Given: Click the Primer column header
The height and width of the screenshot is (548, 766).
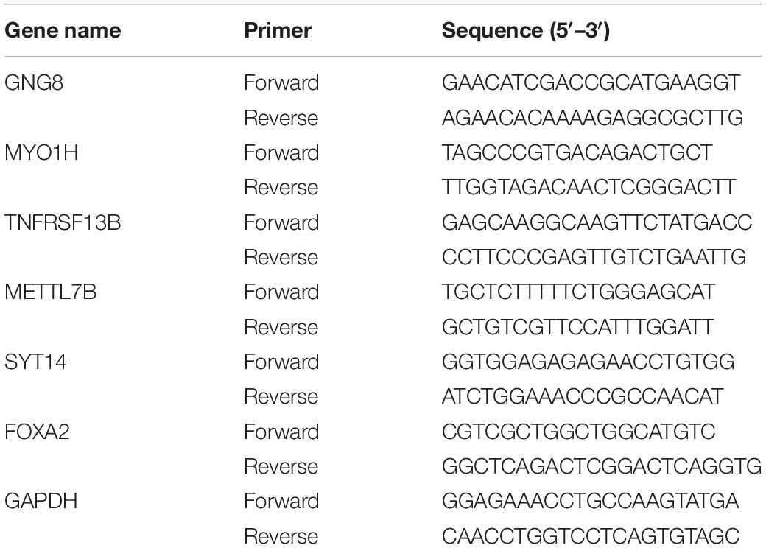Looking at the screenshot, I should click(x=278, y=31).
